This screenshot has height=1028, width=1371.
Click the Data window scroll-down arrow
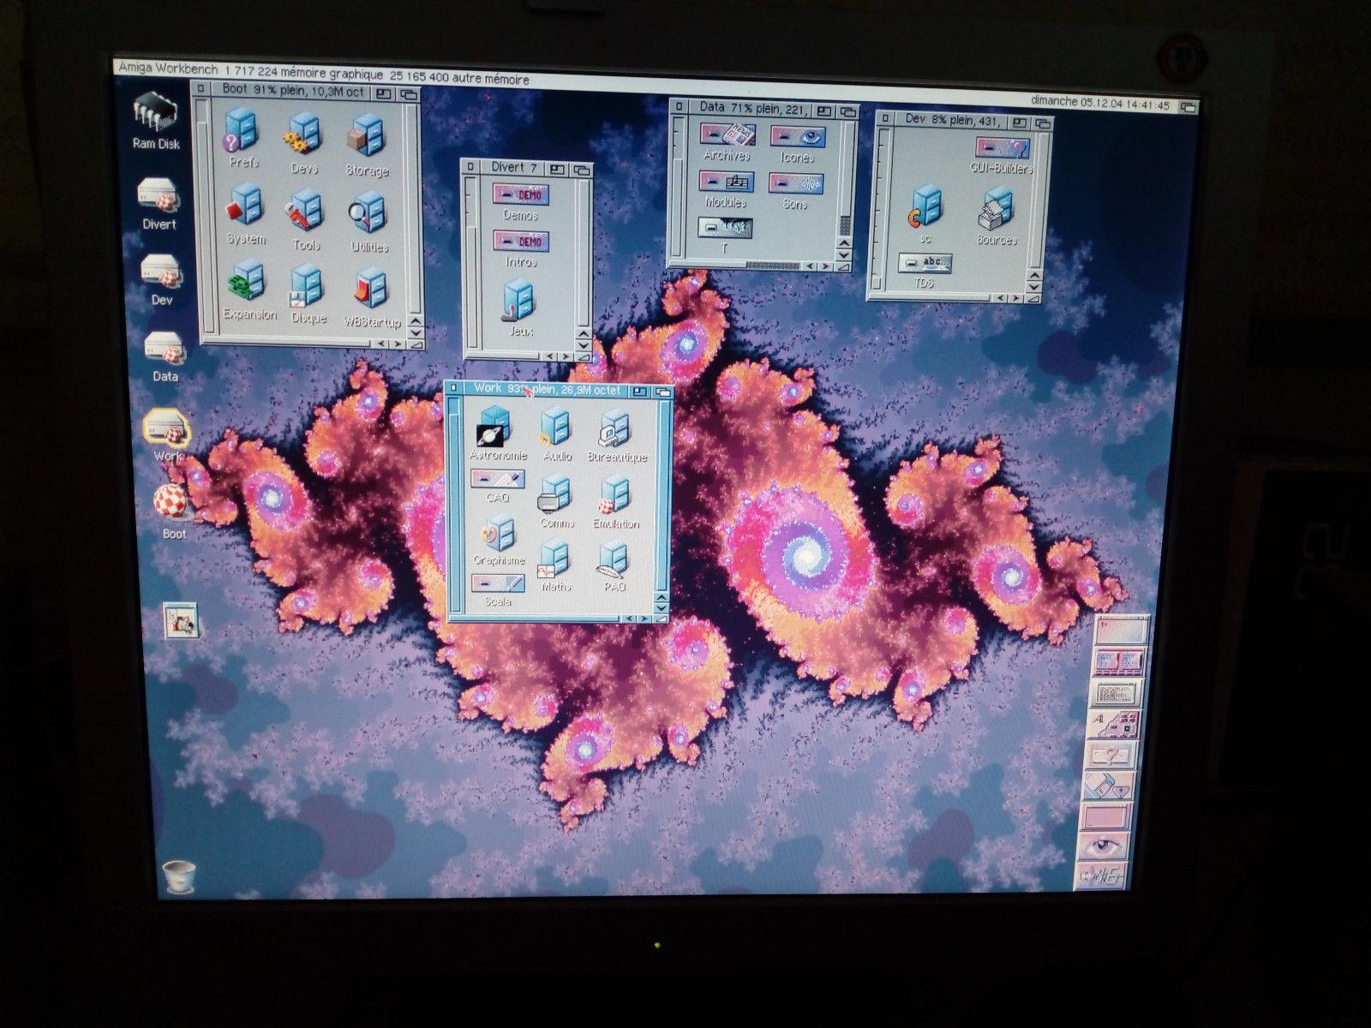[844, 254]
